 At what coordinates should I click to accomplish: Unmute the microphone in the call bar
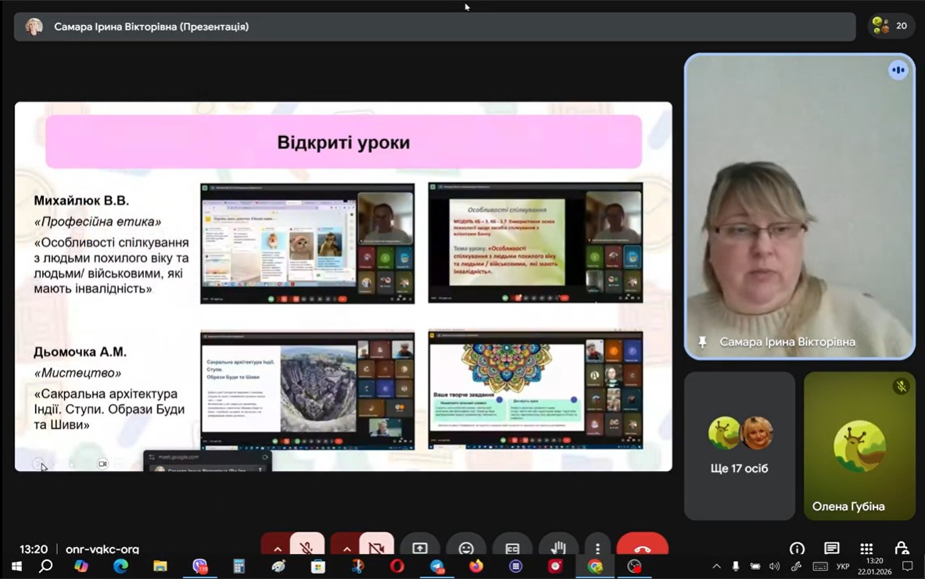[x=307, y=546]
